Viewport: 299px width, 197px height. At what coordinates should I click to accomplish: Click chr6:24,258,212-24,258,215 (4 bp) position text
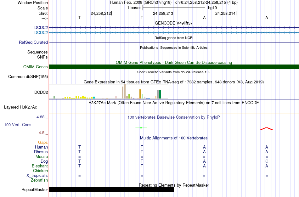point(206,3)
